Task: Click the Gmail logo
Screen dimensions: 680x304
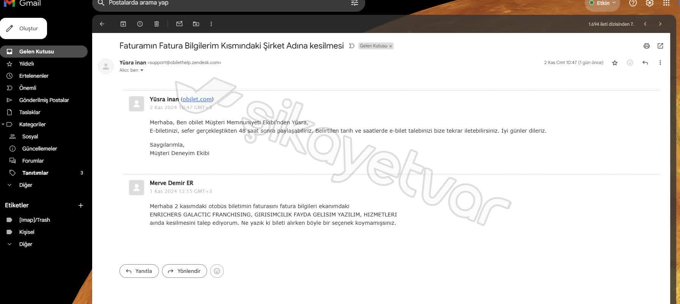Action: coord(22,3)
